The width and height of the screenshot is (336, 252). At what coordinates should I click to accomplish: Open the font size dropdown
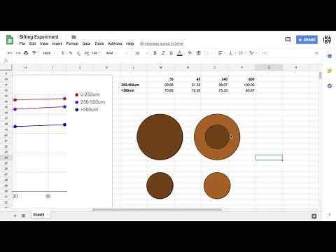[x=141, y=53]
